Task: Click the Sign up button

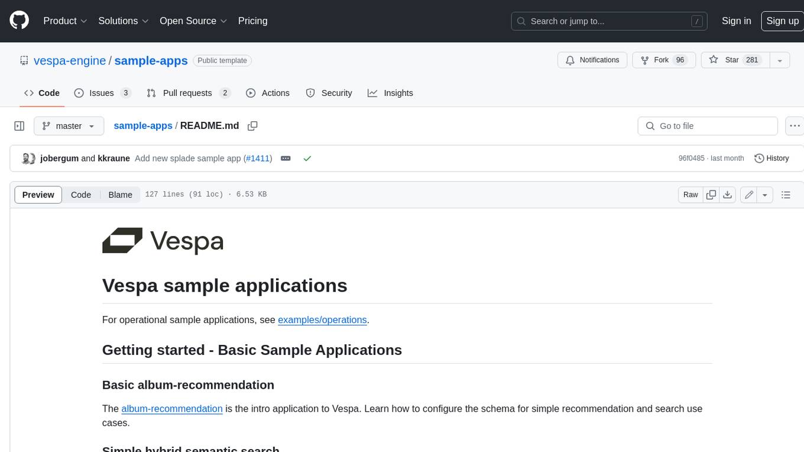Action: coord(782,21)
